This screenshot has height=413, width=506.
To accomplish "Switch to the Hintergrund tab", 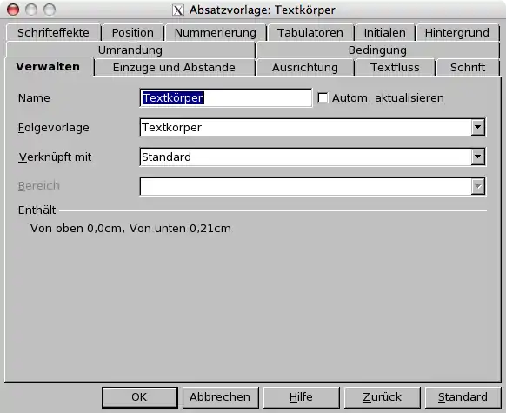I will (457, 32).
